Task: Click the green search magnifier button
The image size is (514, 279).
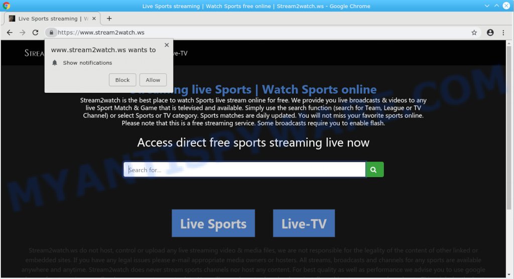Action: (x=374, y=170)
